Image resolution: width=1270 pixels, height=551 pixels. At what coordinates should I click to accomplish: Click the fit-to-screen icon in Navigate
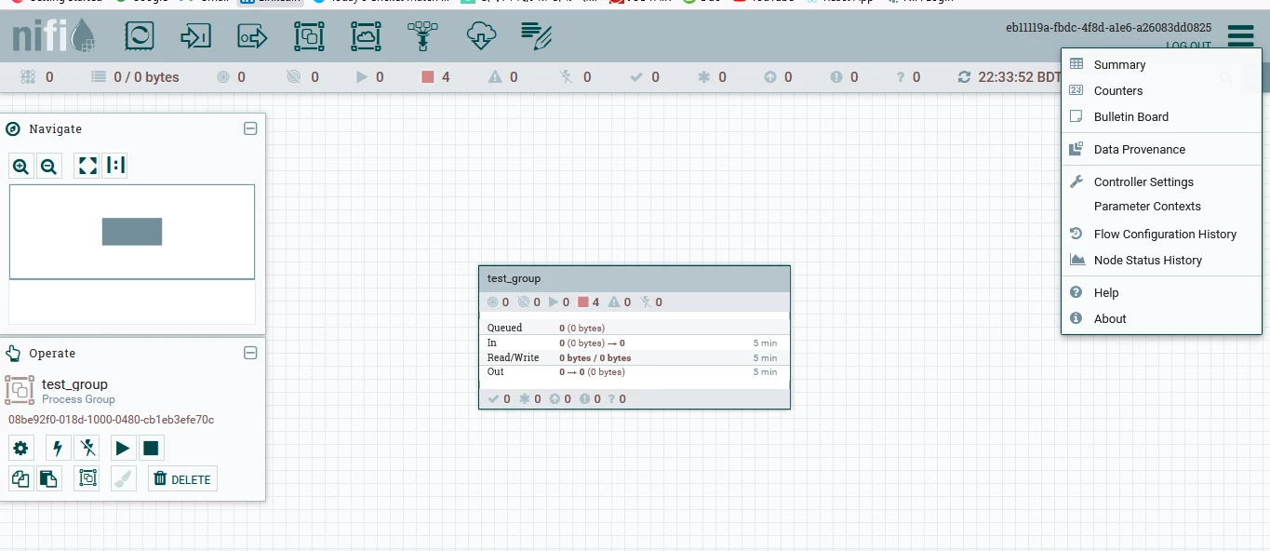pos(87,167)
